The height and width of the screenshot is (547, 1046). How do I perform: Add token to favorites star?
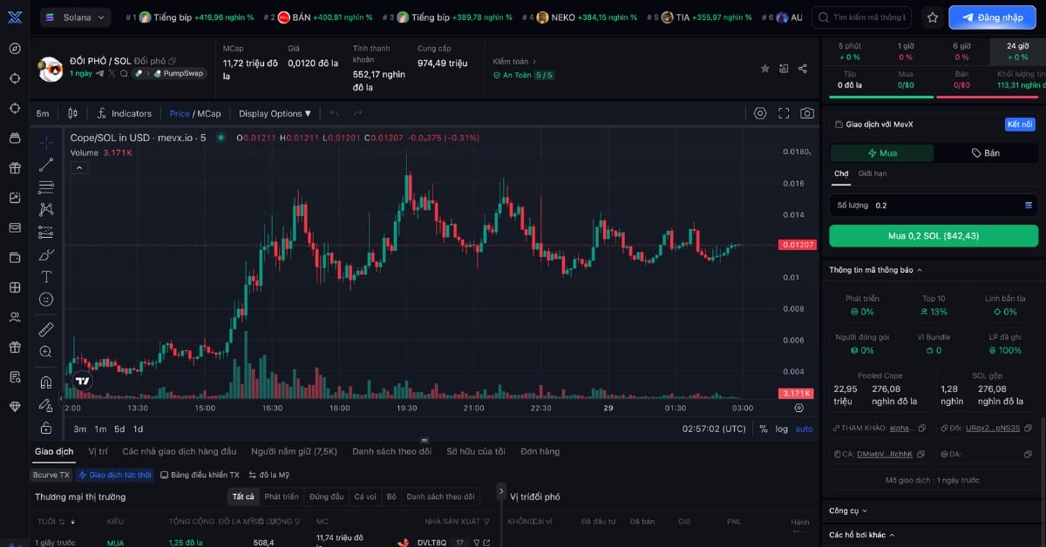click(765, 68)
